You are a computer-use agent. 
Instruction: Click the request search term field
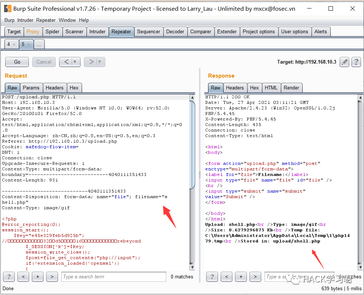pyautogui.click(x=114, y=277)
